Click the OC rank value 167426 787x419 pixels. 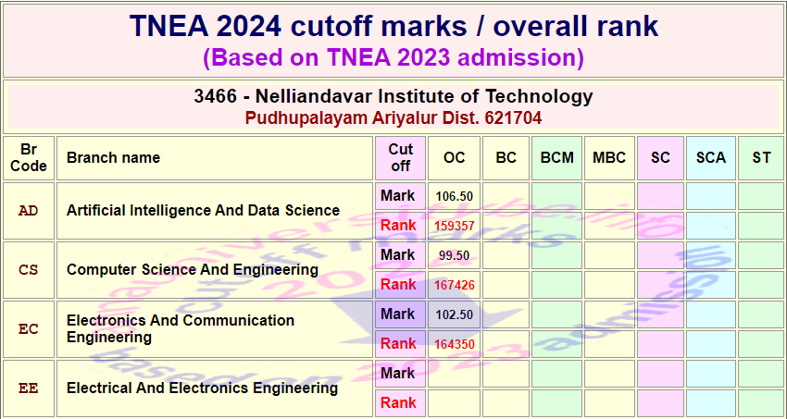[x=454, y=285]
